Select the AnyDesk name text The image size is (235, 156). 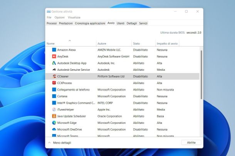pos(63,56)
